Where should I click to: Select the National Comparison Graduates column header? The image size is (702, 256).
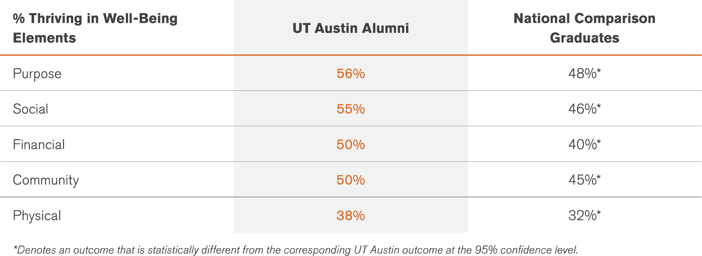click(x=584, y=28)
